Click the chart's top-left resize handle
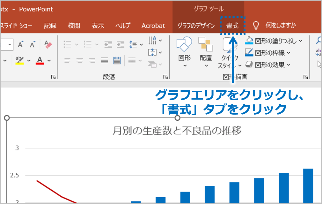The height and width of the screenshot is (204, 322). 7,118
